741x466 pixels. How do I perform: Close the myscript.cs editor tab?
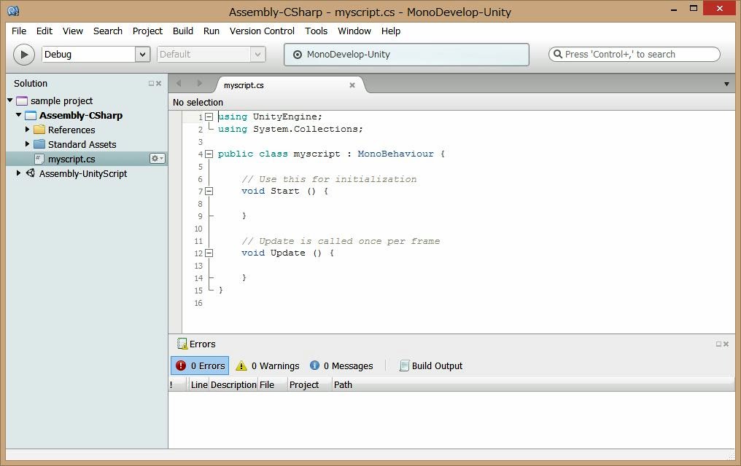pyautogui.click(x=352, y=85)
